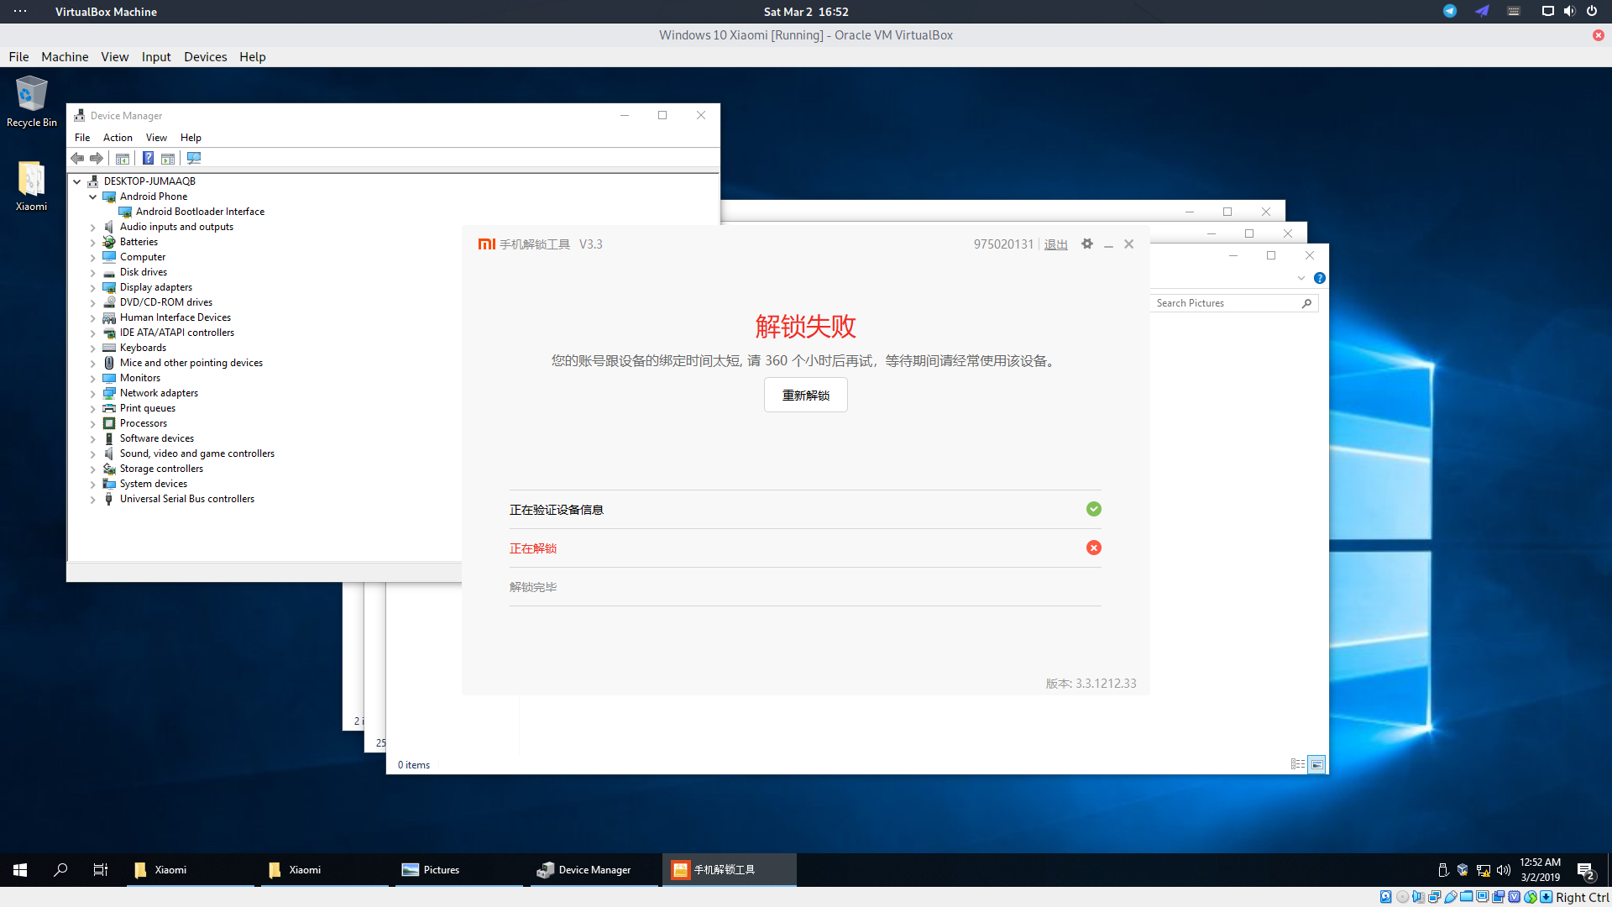Click taskbar clock showing 12:52 AM
This screenshot has height=907, width=1612.
click(1541, 870)
